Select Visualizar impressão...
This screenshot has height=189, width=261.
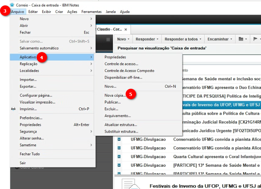pyautogui.click(x=53, y=102)
